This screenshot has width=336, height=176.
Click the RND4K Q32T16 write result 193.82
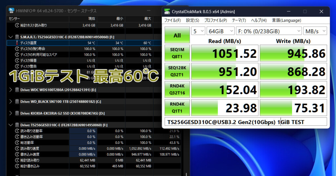293,90
